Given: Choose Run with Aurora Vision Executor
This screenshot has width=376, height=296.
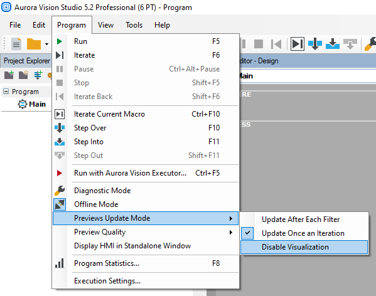Looking at the screenshot, I should [146, 173].
